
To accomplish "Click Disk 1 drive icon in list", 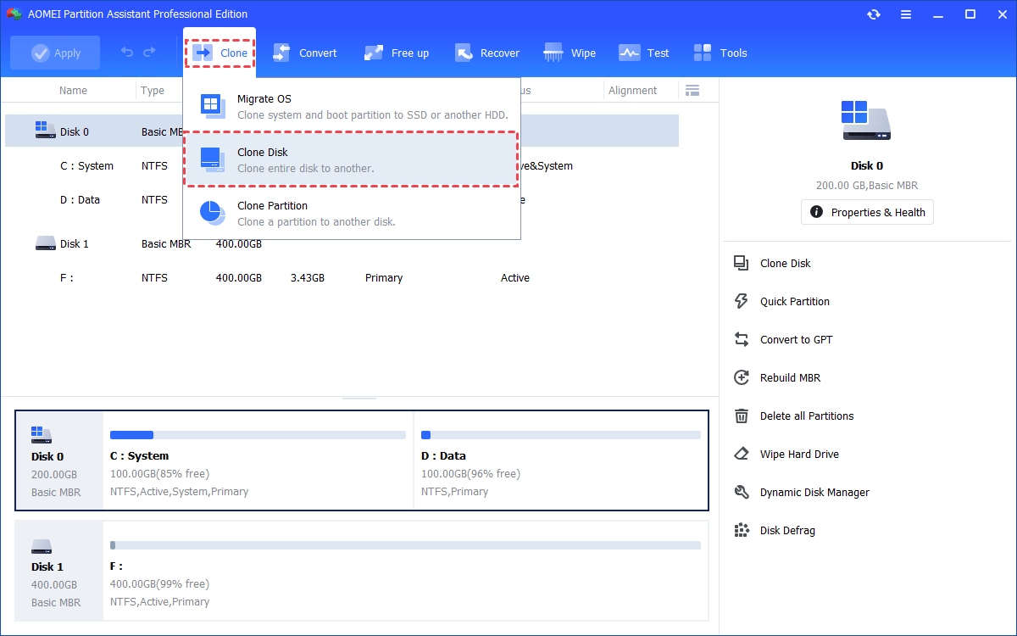I will click(45, 244).
